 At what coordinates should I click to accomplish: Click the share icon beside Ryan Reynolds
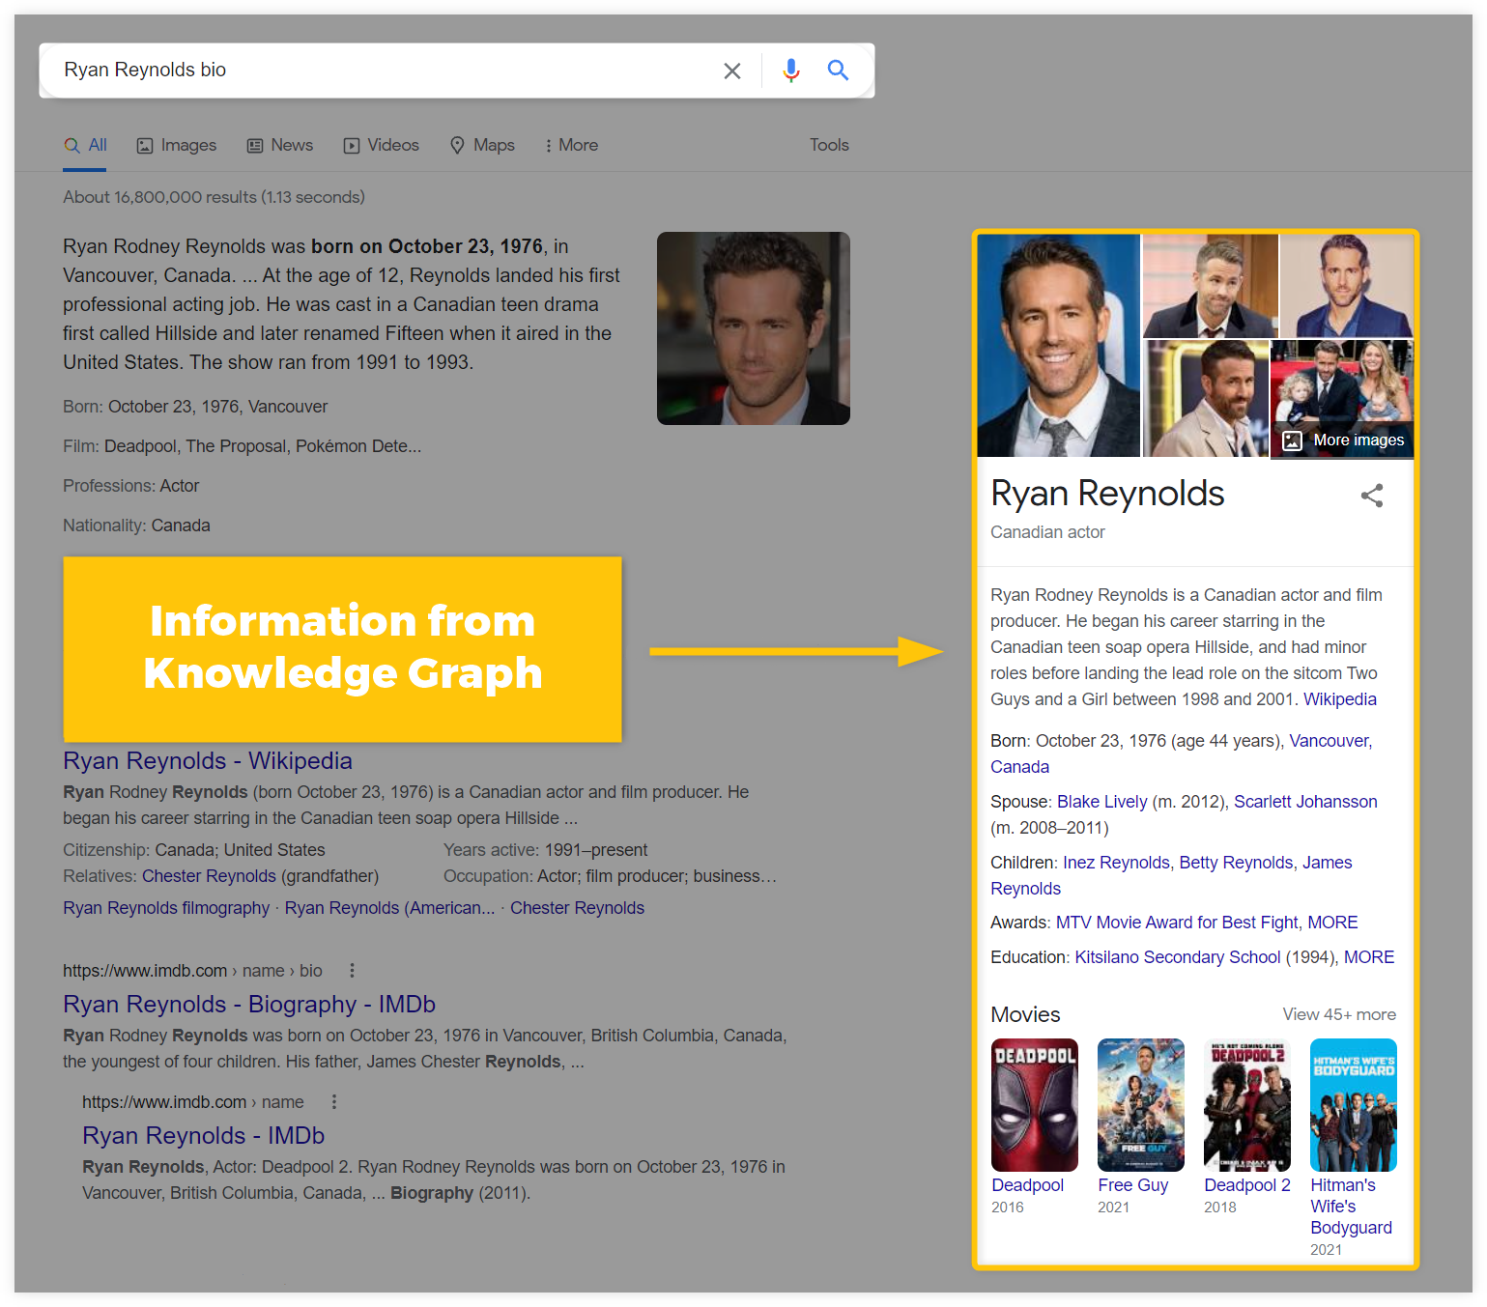click(1371, 496)
